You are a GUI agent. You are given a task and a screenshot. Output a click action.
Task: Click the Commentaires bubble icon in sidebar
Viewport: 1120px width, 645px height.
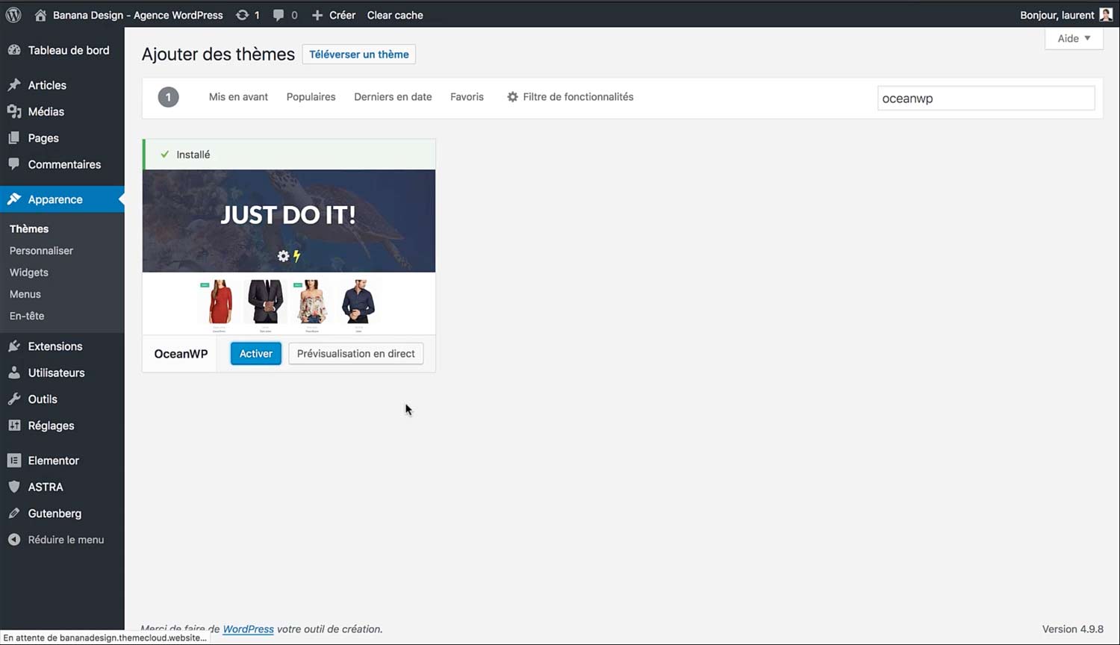pos(14,164)
